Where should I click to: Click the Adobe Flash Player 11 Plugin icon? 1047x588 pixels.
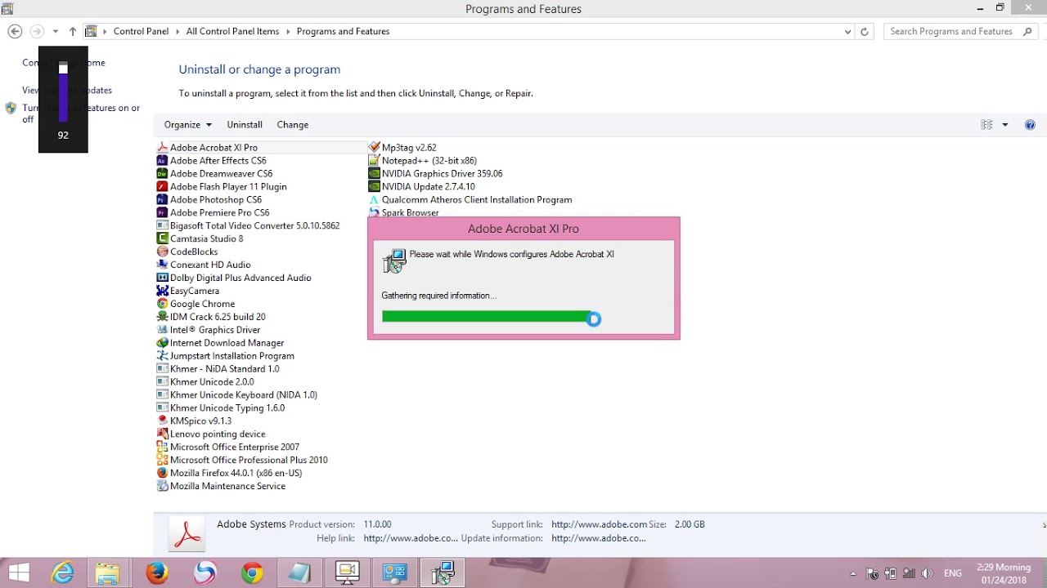pyautogui.click(x=162, y=187)
